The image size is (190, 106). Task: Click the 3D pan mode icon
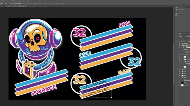coord(58,4)
